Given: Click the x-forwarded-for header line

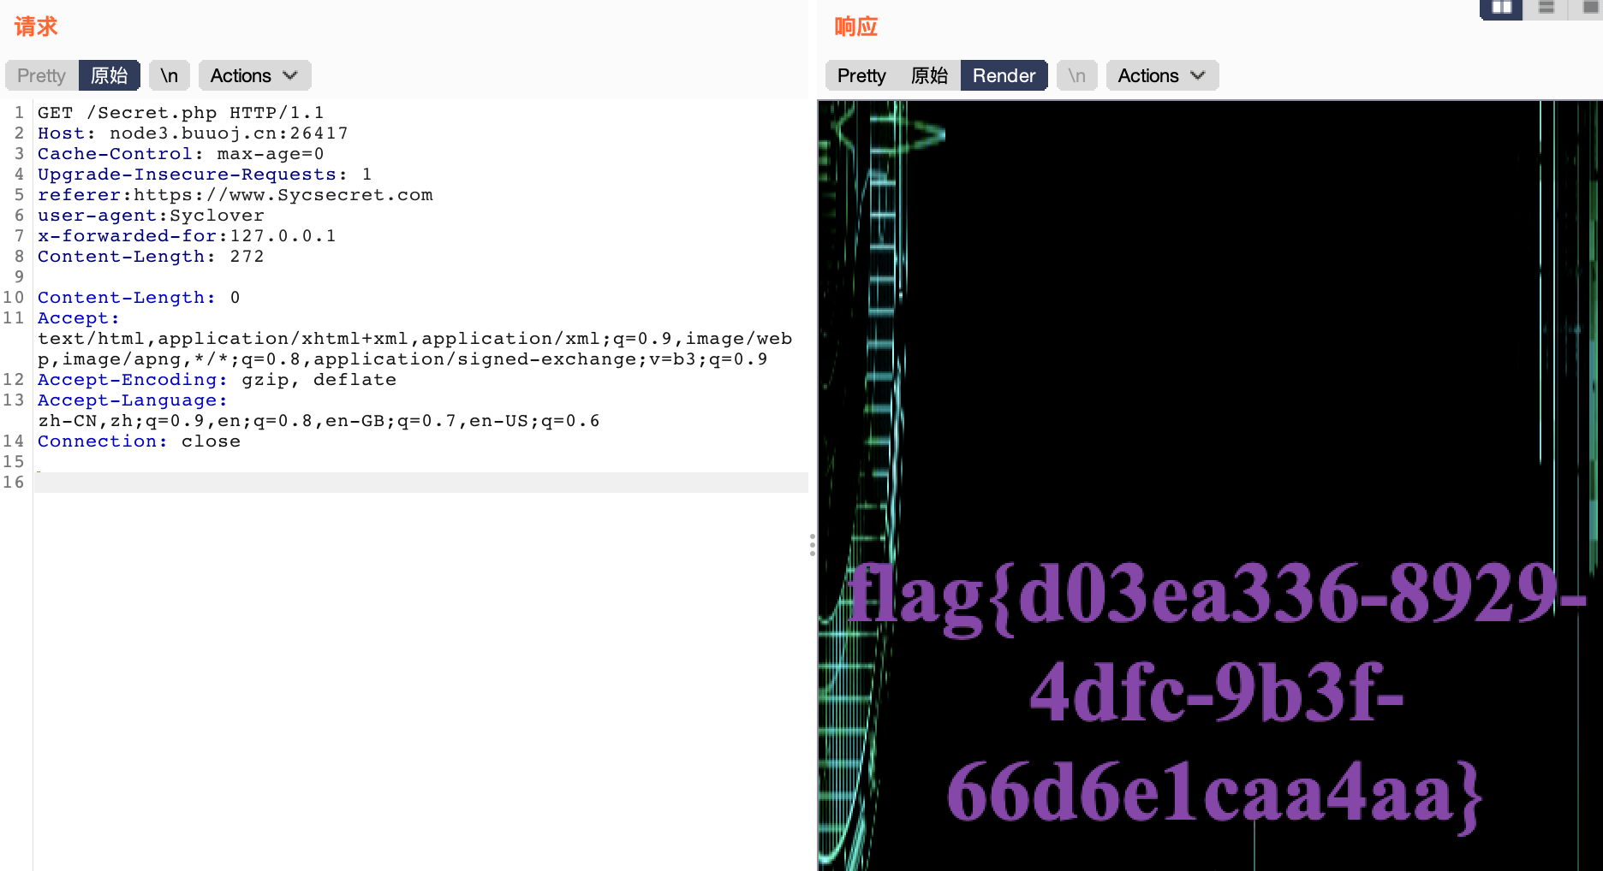Looking at the screenshot, I should (x=187, y=236).
